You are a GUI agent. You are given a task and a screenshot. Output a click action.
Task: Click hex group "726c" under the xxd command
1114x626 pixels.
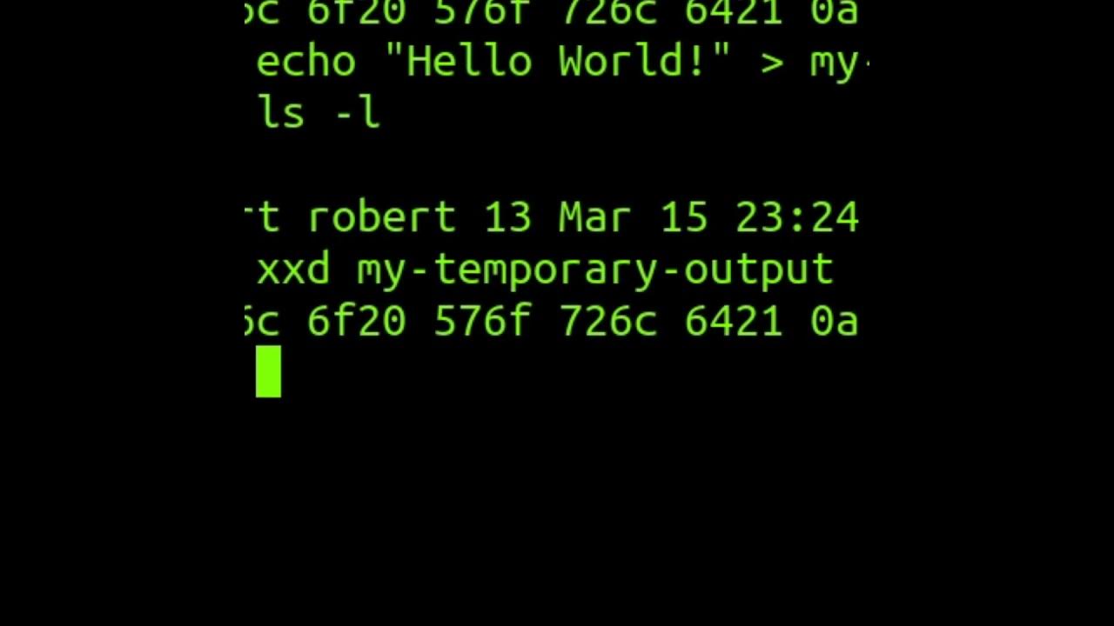pyautogui.click(x=607, y=322)
